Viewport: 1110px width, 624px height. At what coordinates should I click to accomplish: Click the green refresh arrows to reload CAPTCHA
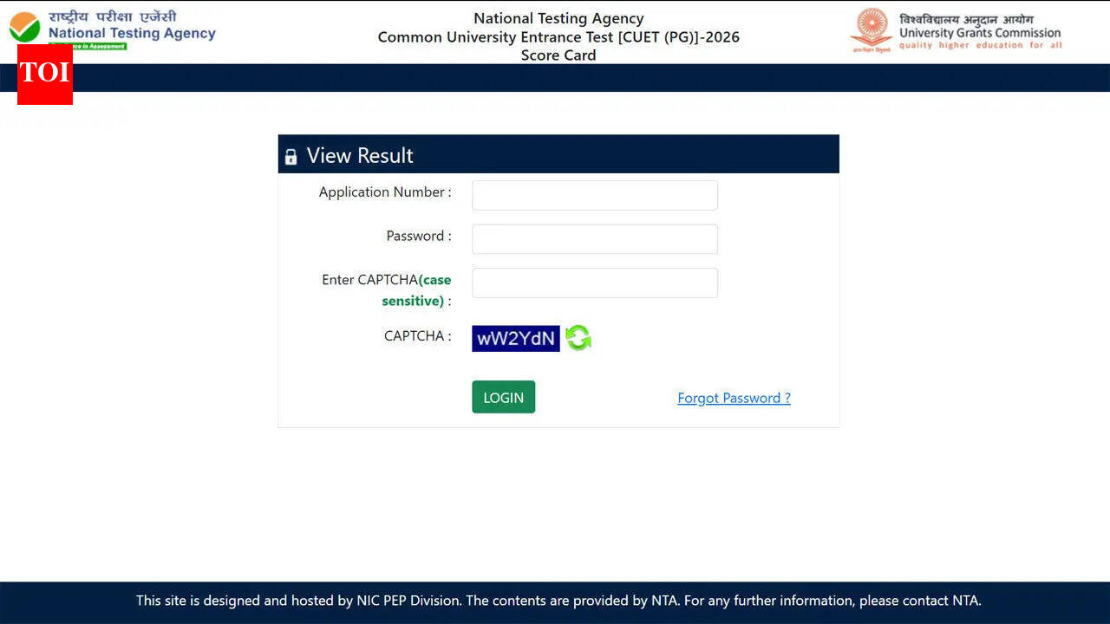[578, 338]
